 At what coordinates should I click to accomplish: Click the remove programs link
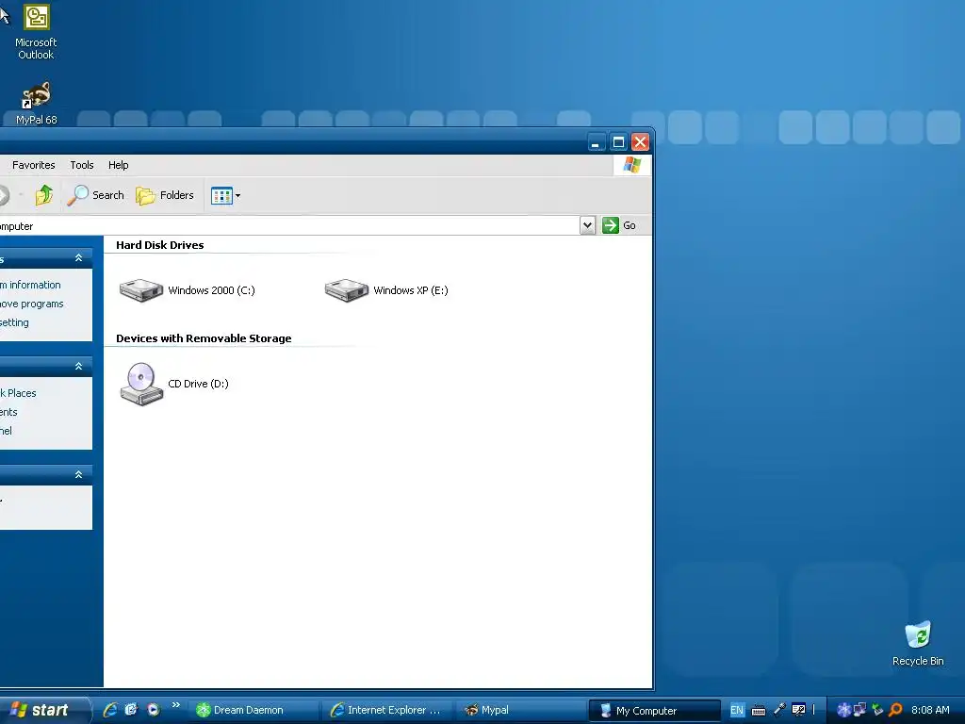pyautogui.click(x=32, y=304)
